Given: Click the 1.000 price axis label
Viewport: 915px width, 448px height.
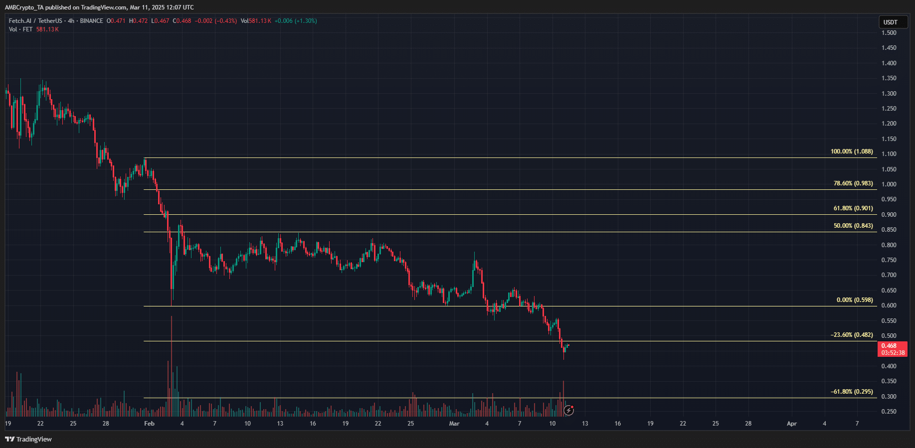Looking at the screenshot, I should pos(889,184).
